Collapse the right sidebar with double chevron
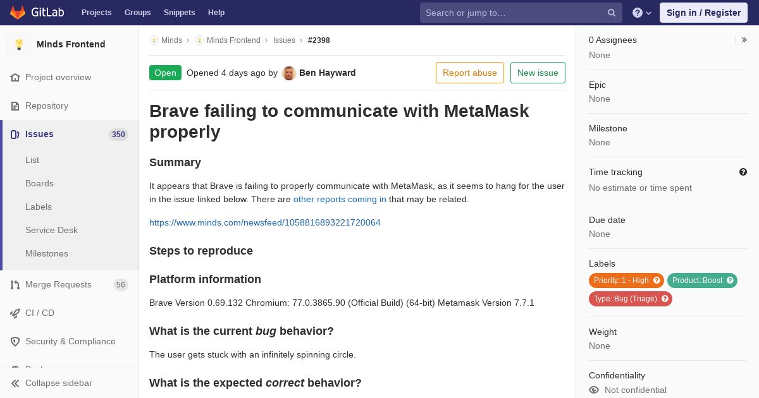Screen dimensions: 759x398 pyautogui.click(x=744, y=40)
